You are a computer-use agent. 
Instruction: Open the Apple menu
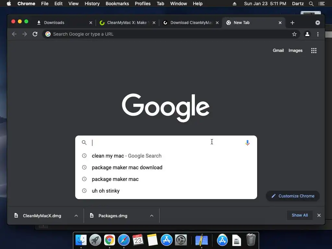click(x=9, y=4)
